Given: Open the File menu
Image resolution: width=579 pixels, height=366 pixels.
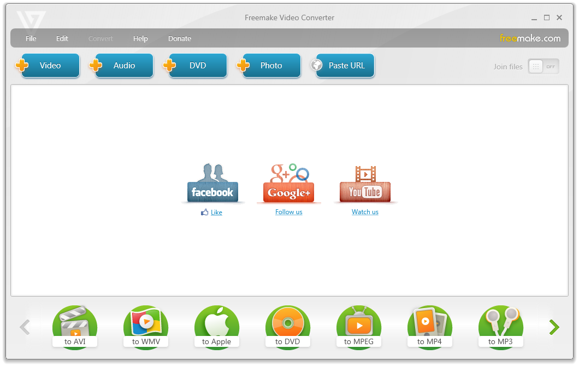Looking at the screenshot, I should tap(31, 38).
